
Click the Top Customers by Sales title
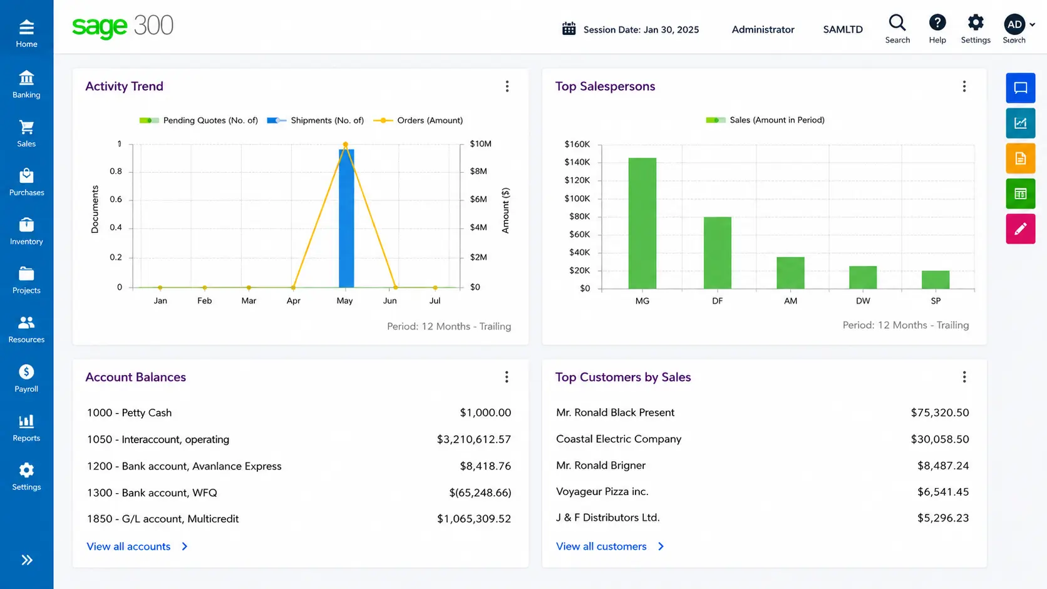[623, 377]
